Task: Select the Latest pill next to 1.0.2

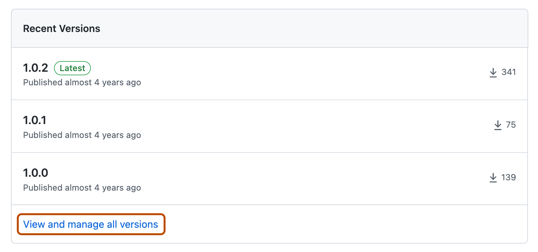Action: coord(72,68)
